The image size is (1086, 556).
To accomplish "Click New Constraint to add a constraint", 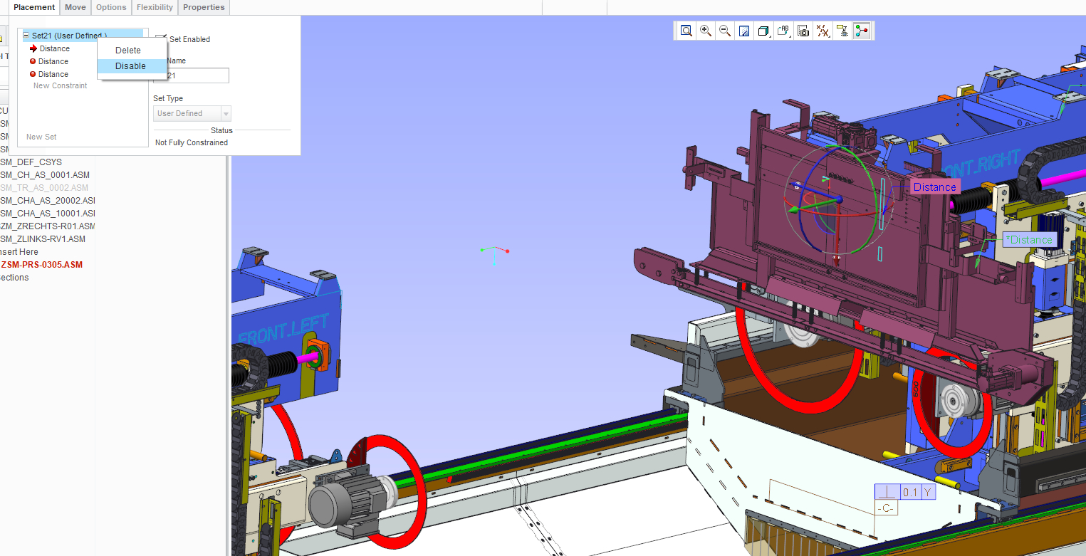I will [x=60, y=85].
